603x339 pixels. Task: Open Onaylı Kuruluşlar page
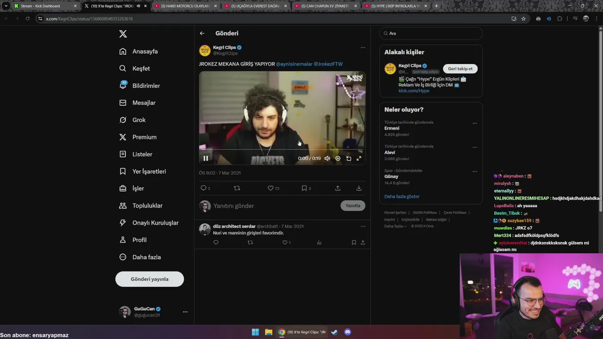149,223
